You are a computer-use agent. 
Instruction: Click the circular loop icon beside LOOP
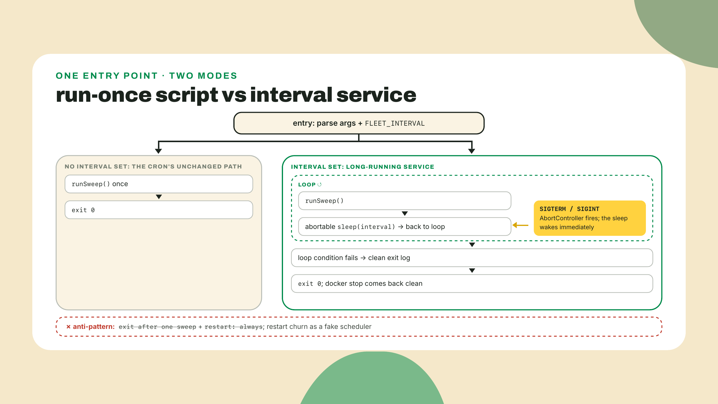[x=320, y=185]
